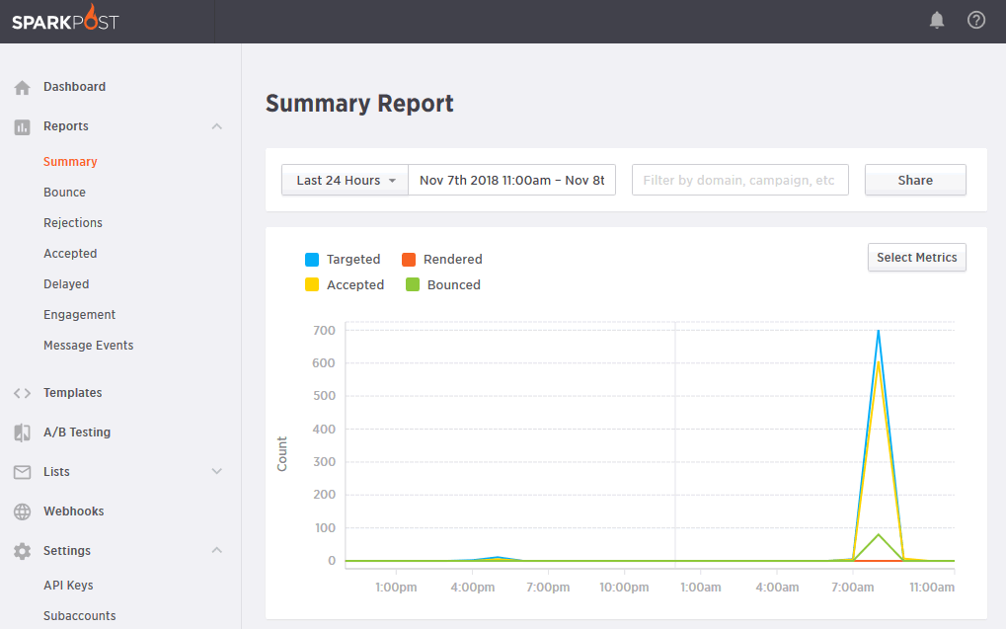Go to A/B Testing
Viewport: 1006px width, 629px height.
(x=77, y=432)
